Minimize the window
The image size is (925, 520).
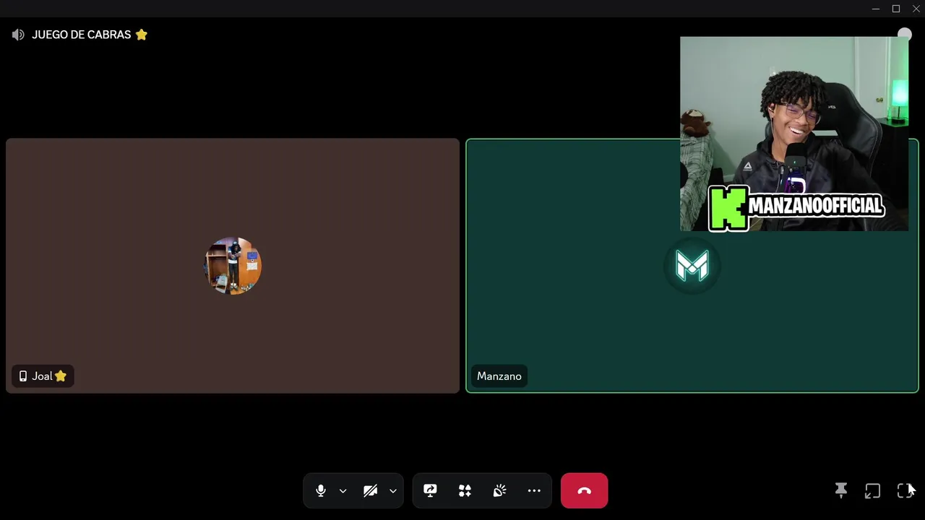875,9
